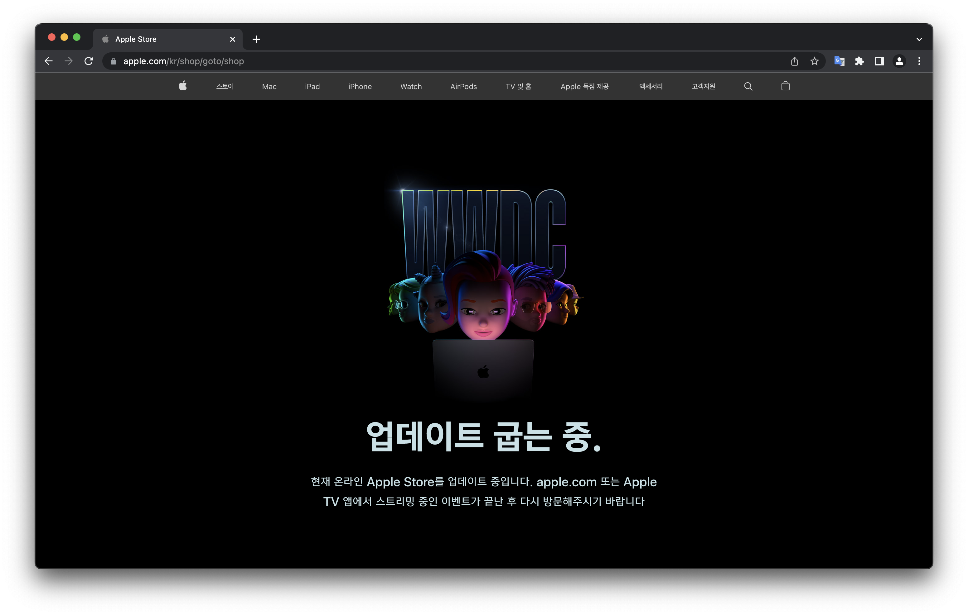The image size is (968, 615).
Task: Open a new browser tab
Action: coord(256,39)
